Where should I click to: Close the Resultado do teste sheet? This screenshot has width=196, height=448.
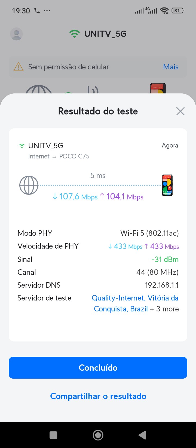click(x=180, y=111)
